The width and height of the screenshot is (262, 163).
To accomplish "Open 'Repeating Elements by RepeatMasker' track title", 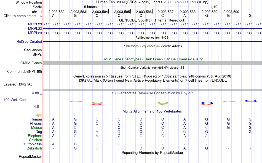I will coord(152,153).
